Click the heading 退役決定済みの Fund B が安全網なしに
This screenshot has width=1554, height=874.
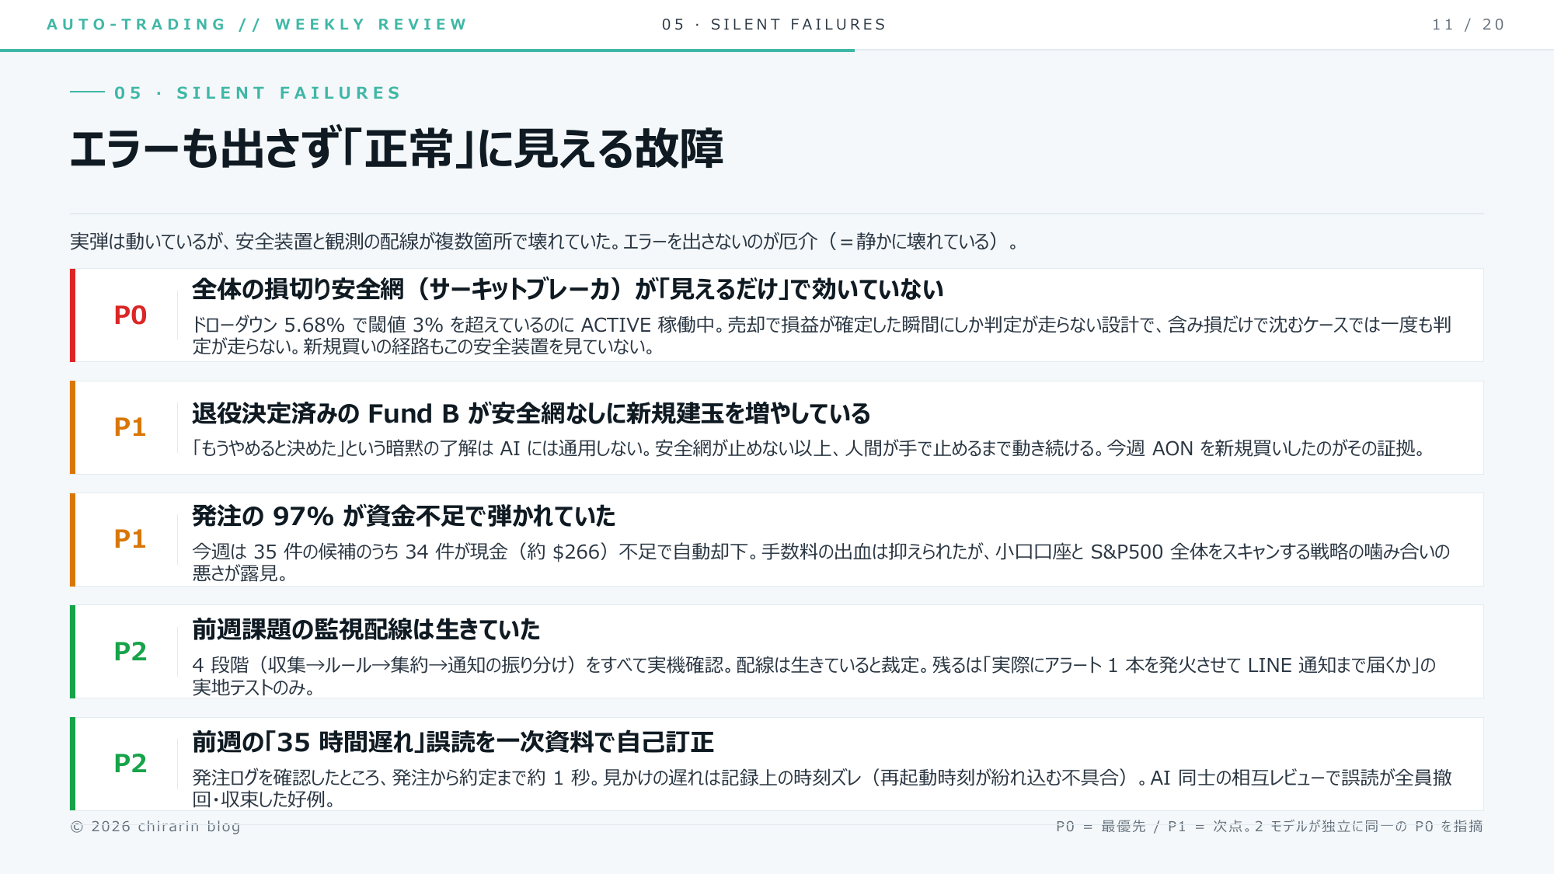coord(531,413)
